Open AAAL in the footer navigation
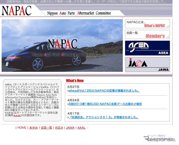 81,128
